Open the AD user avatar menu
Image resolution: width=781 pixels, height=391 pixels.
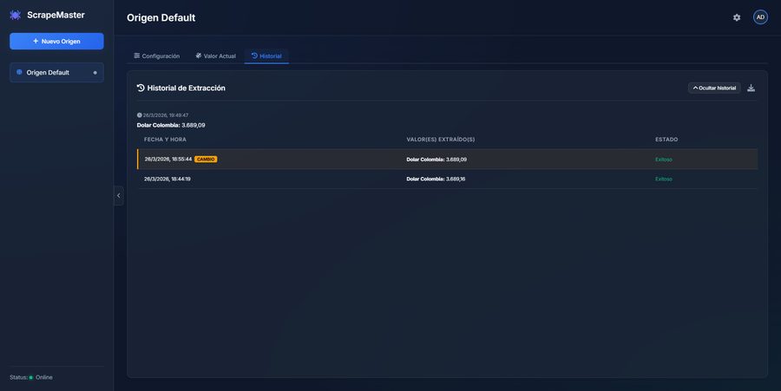[x=760, y=17]
